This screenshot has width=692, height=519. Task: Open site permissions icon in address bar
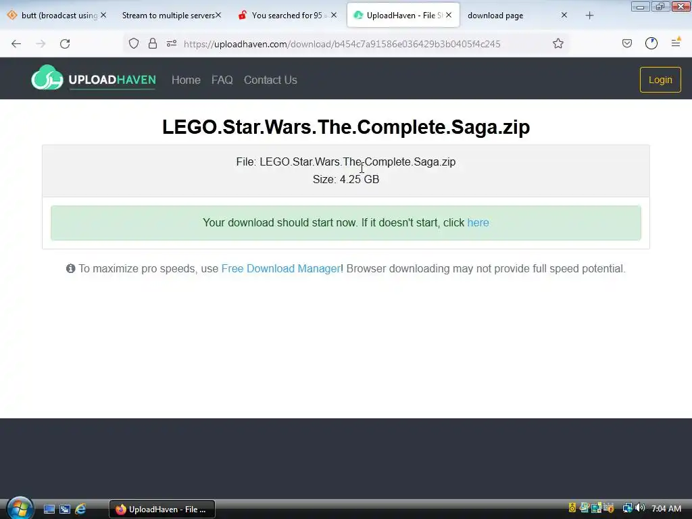pyautogui.click(x=172, y=43)
